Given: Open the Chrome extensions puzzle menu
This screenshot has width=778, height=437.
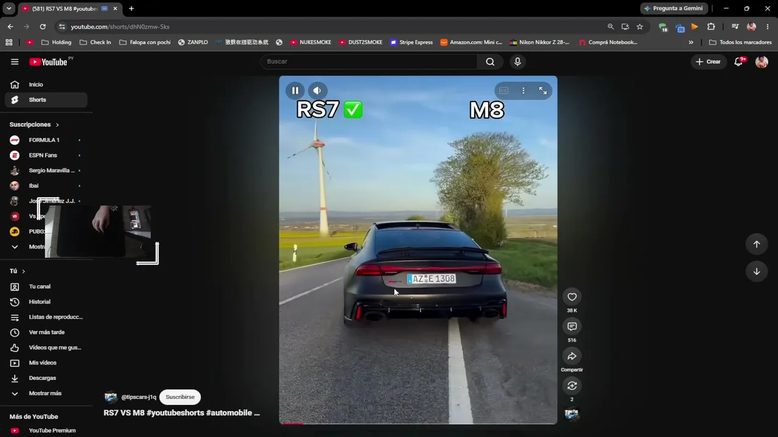Looking at the screenshot, I should (711, 27).
